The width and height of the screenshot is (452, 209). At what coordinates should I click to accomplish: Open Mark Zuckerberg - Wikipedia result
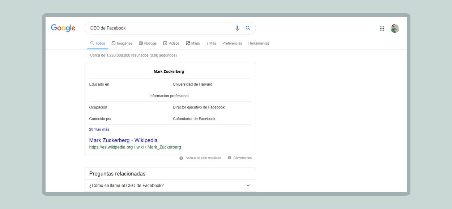tap(123, 140)
